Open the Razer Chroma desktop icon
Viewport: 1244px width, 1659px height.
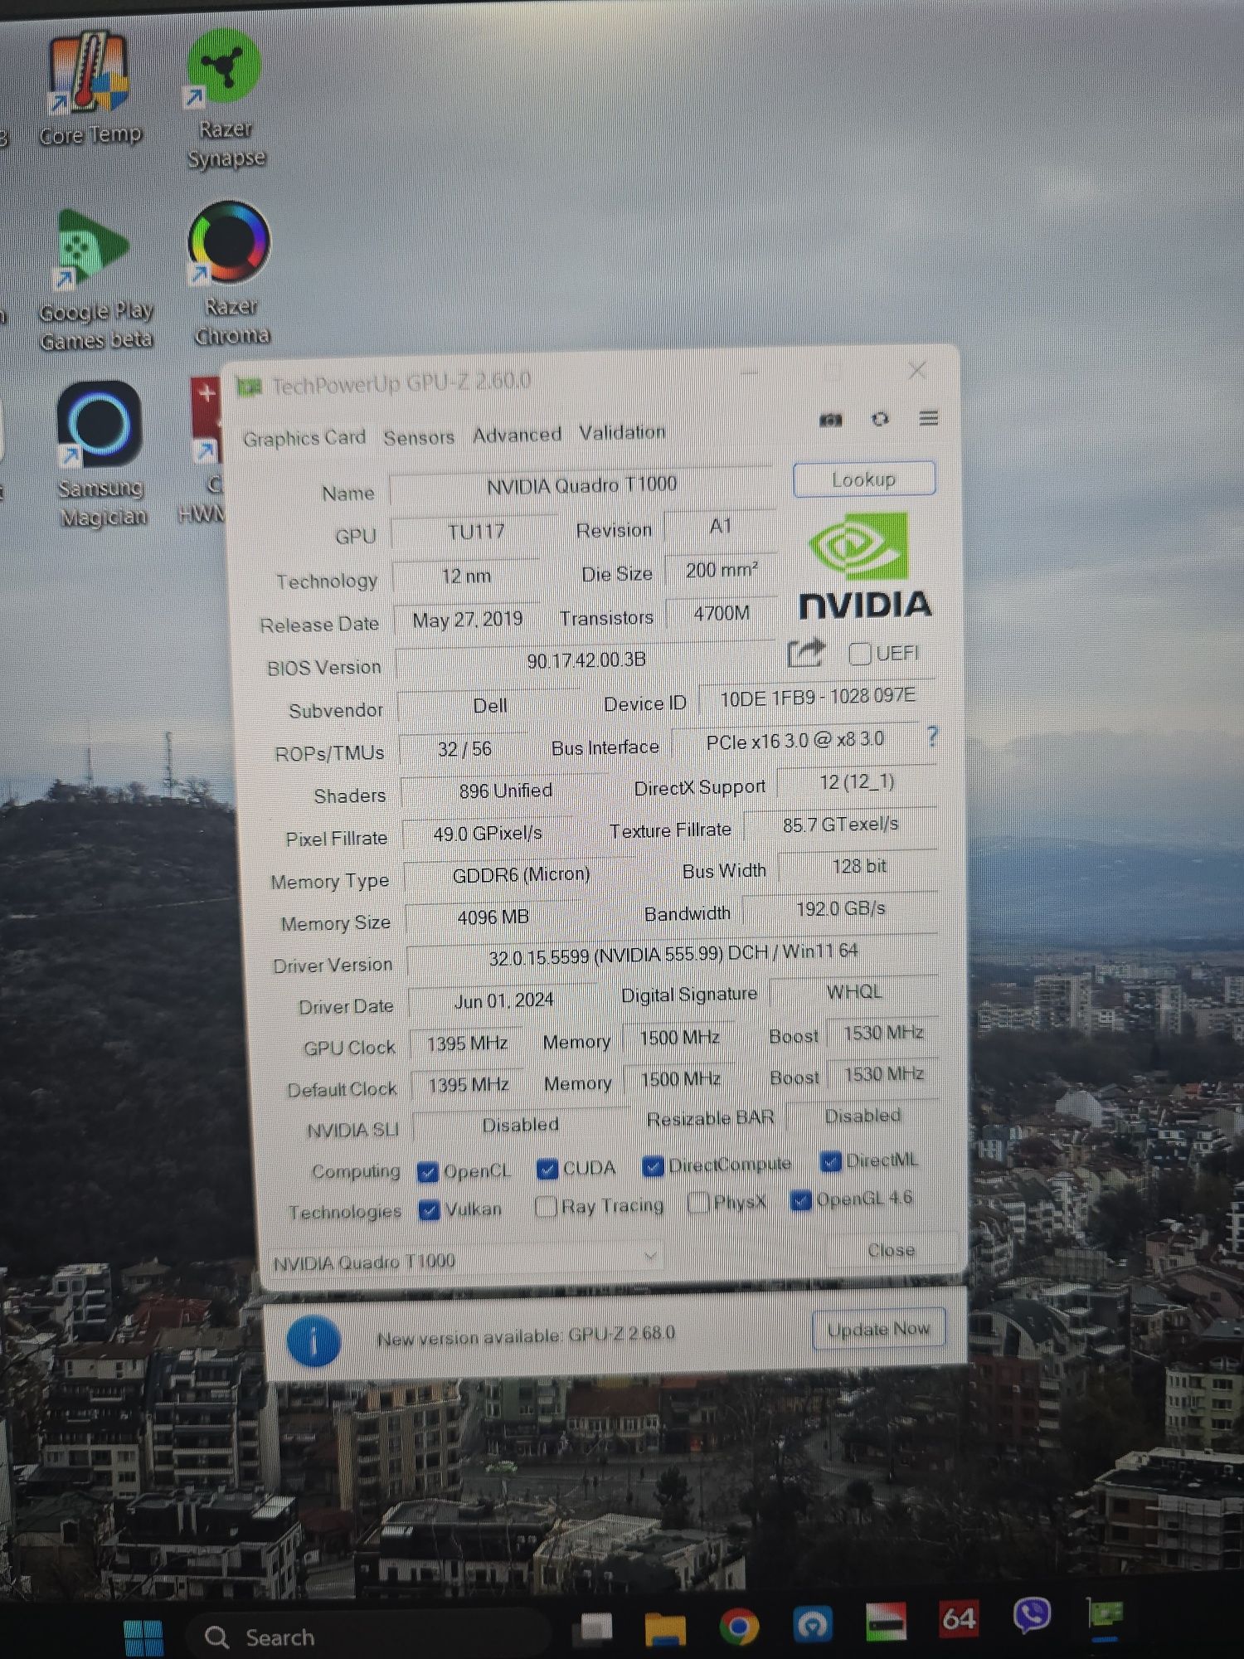[231, 274]
